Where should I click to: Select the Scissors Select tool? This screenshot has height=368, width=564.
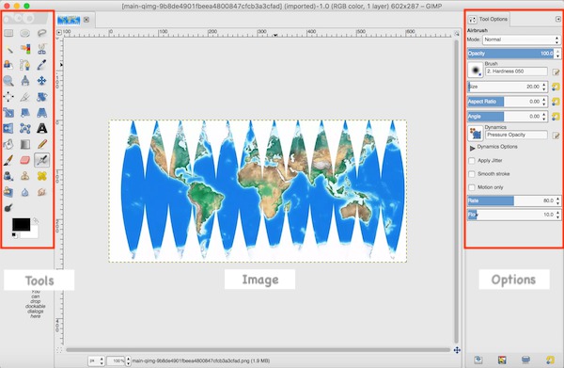[41, 49]
